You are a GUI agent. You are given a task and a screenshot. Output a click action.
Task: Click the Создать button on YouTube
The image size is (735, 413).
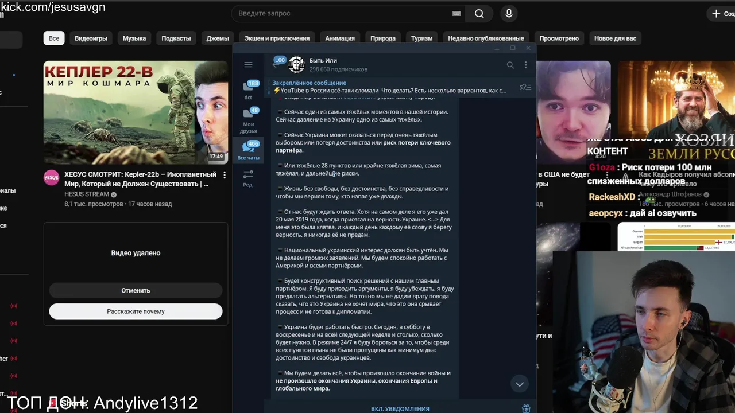tap(722, 13)
